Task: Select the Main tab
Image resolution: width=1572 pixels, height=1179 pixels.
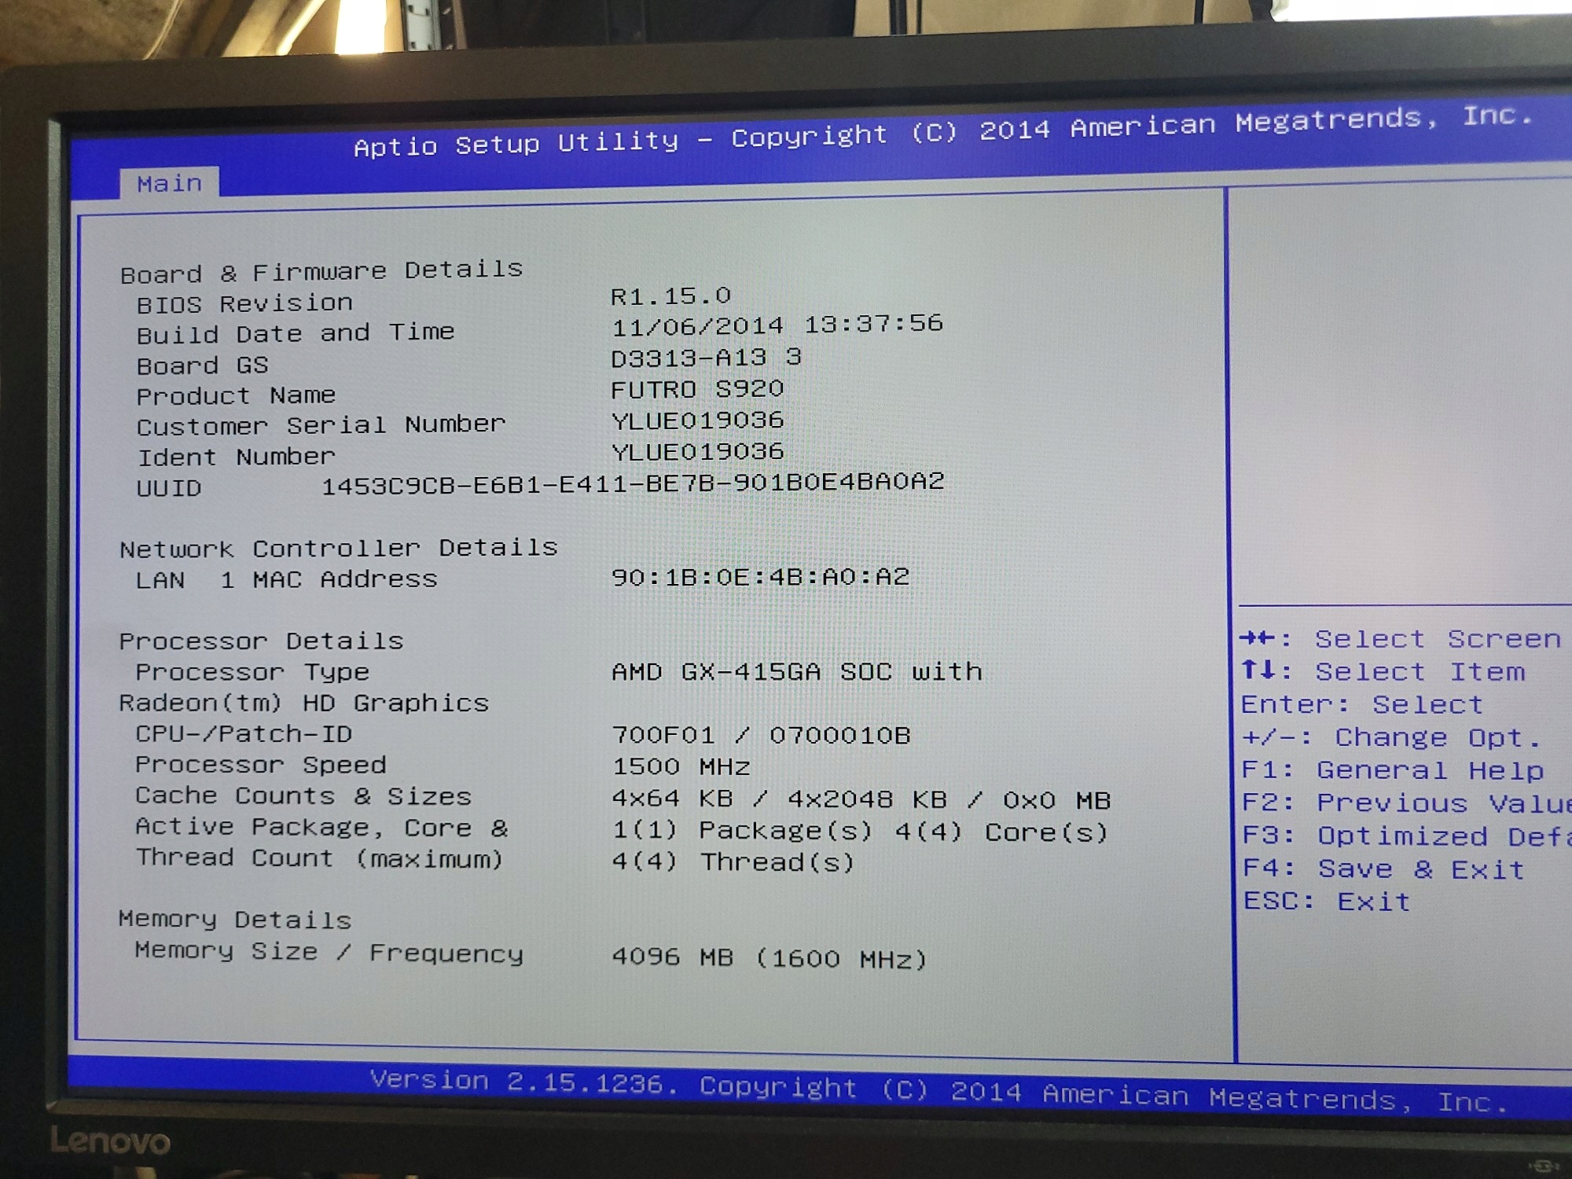Action: (x=169, y=184)
